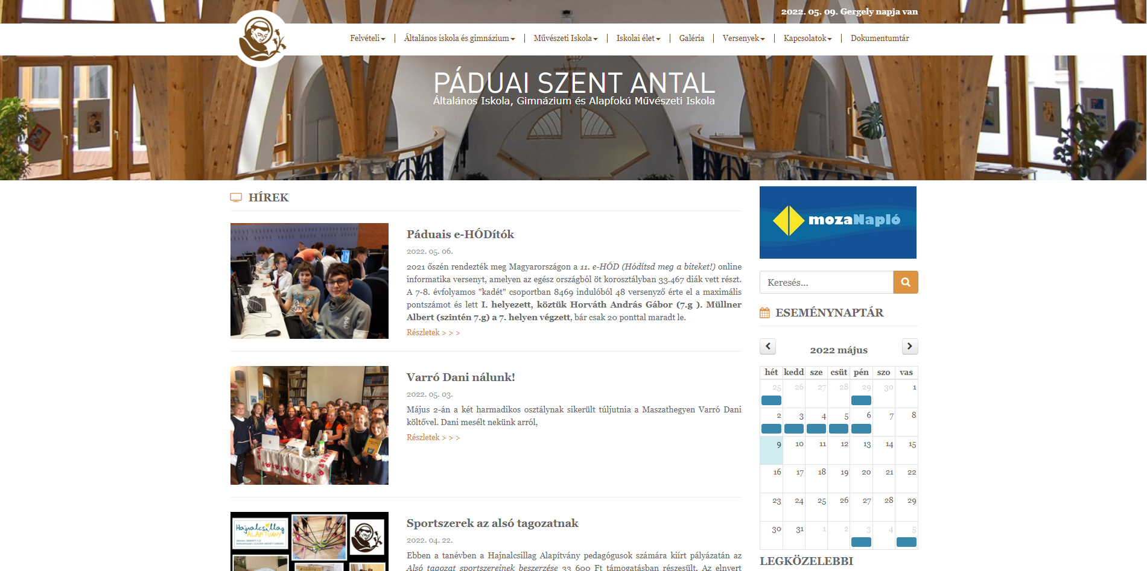Open the Iskolai élet dropdown
Screen dimensions: 1147x571
tap(638, 39)
